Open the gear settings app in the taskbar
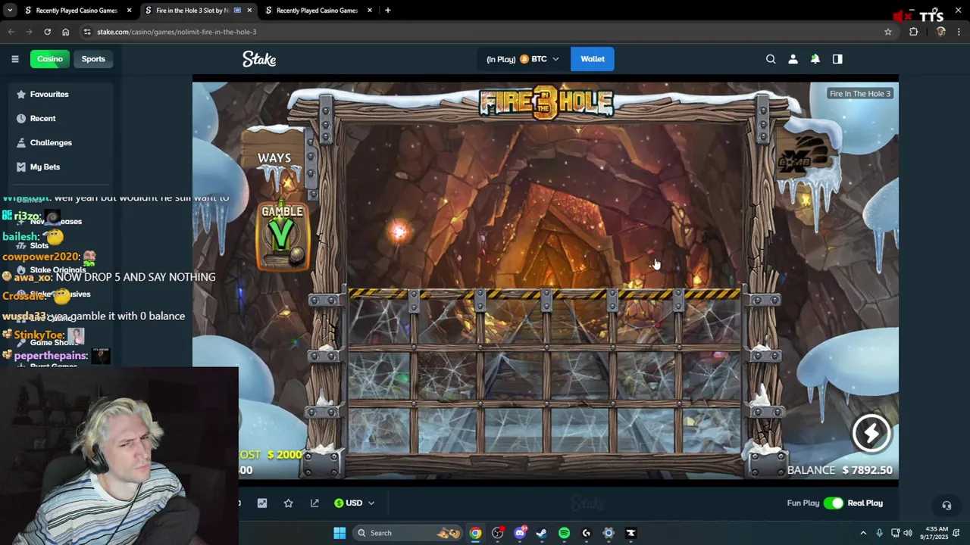The width and height of the screenshot is (970, 545). (608, 533)
